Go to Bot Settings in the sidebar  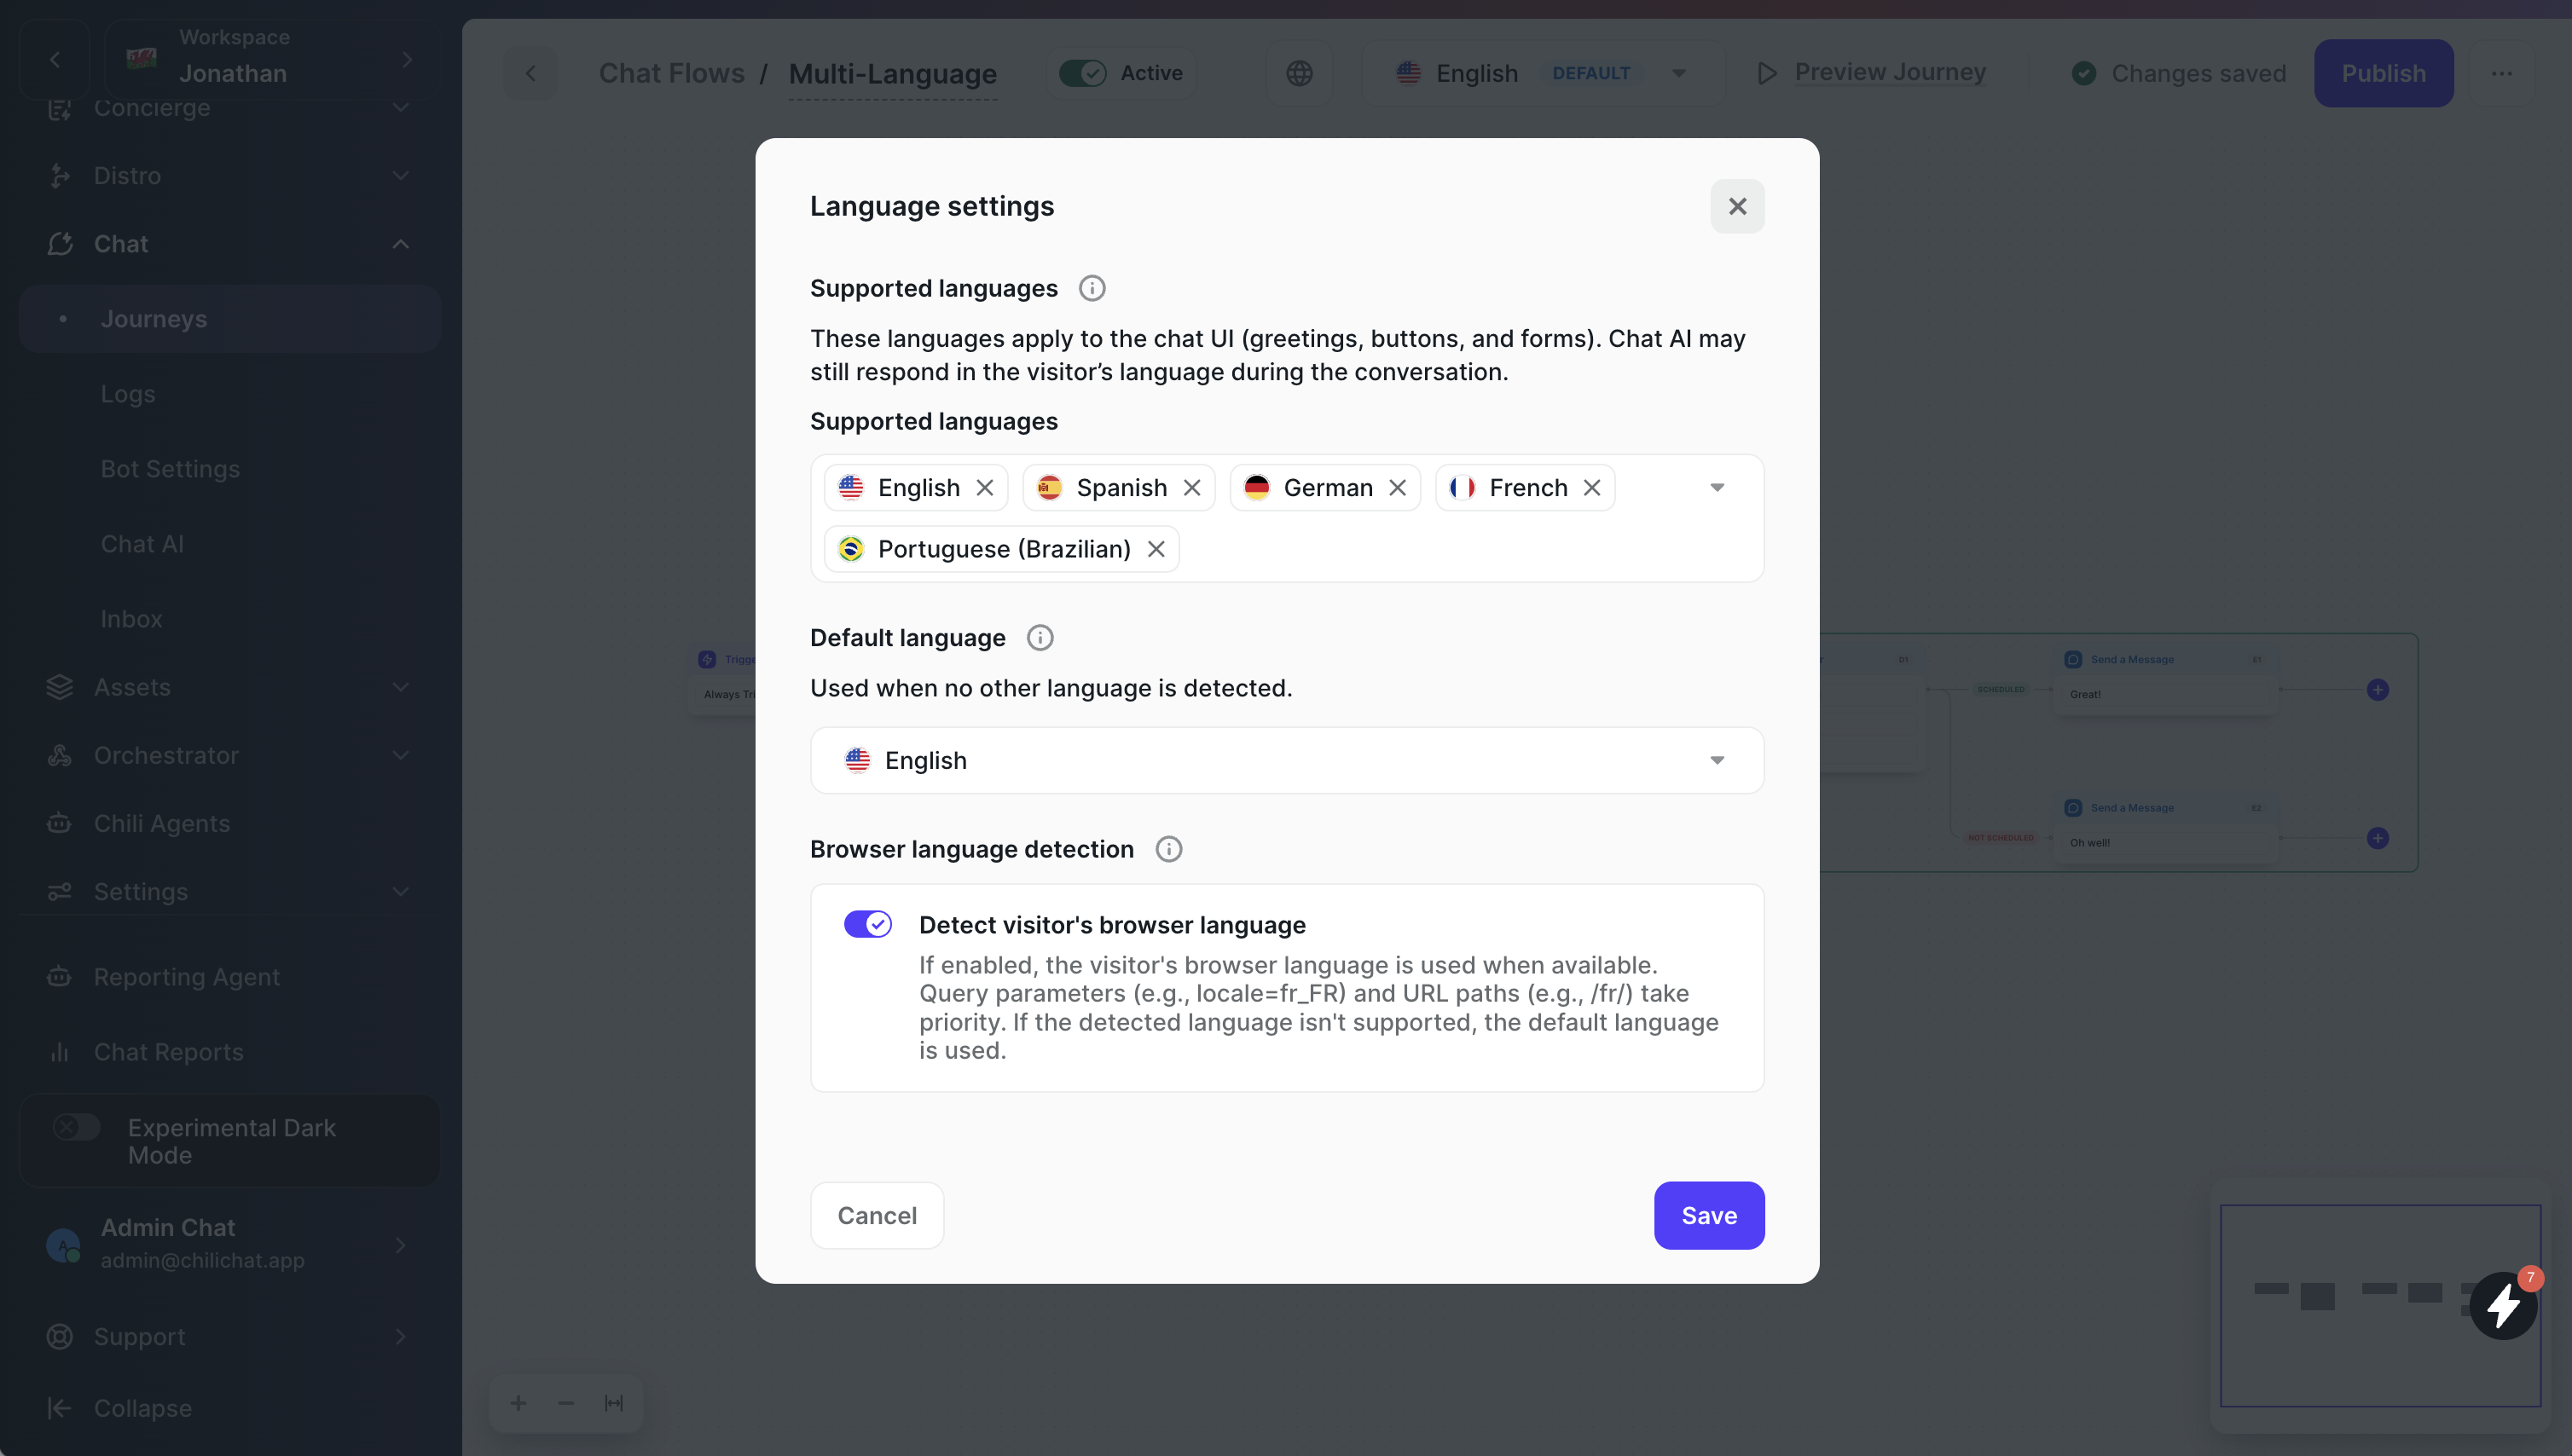point(170,468)
